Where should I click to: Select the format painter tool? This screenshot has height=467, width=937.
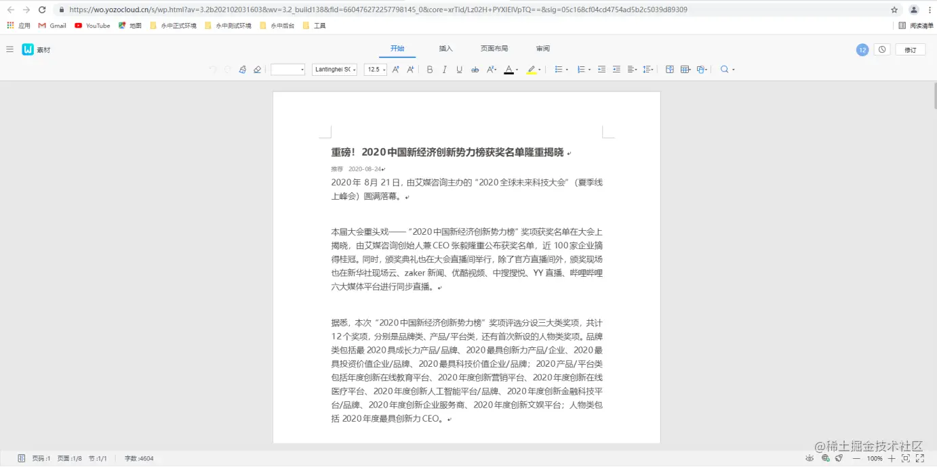[243, 69]
